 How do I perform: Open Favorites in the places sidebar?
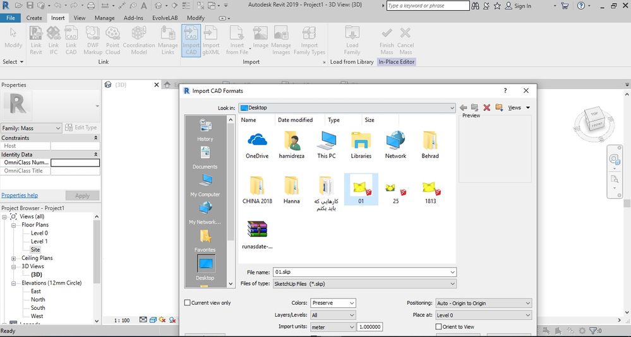pos(205,241)
